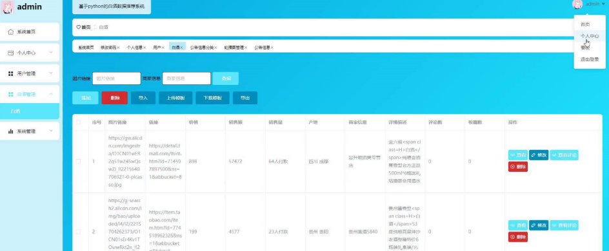
Task: Collapse the 白酒管理 sidebar menu chevron
Action: coord(51,94)
